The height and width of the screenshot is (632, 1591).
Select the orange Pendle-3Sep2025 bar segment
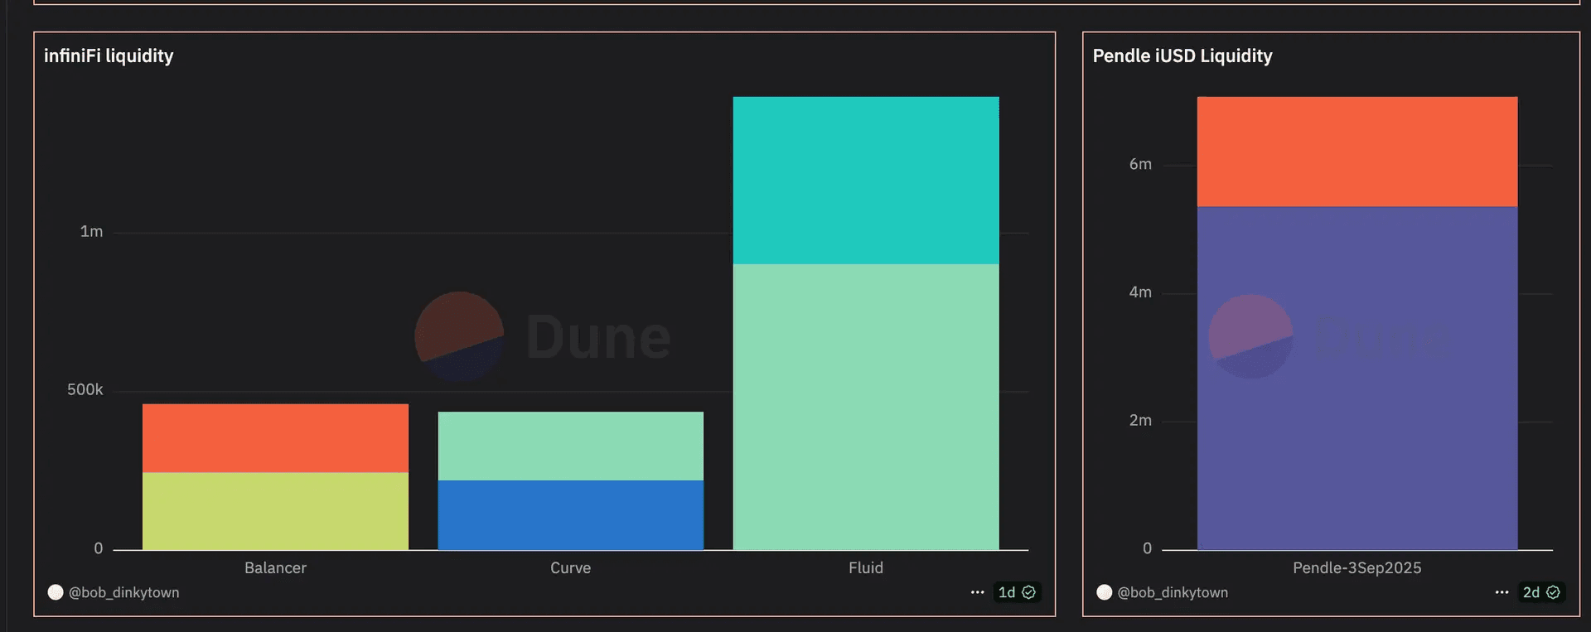(1357, 152)
